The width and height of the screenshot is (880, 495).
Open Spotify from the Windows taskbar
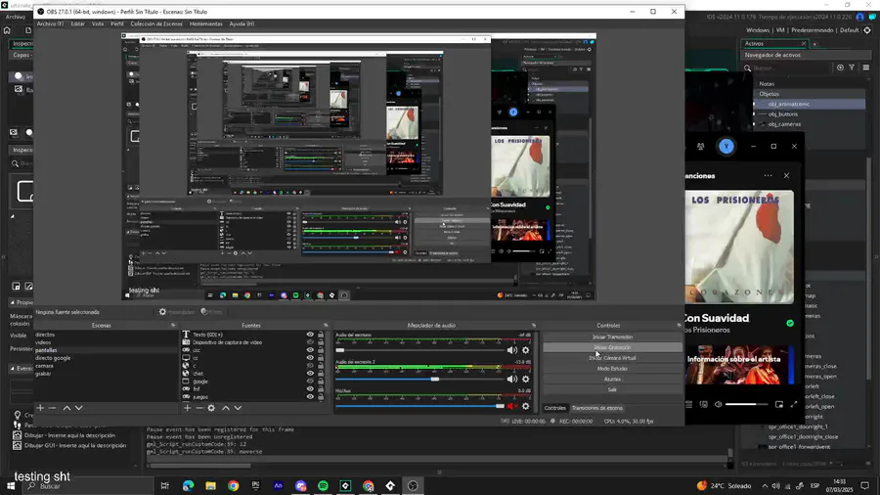point(324,486)
